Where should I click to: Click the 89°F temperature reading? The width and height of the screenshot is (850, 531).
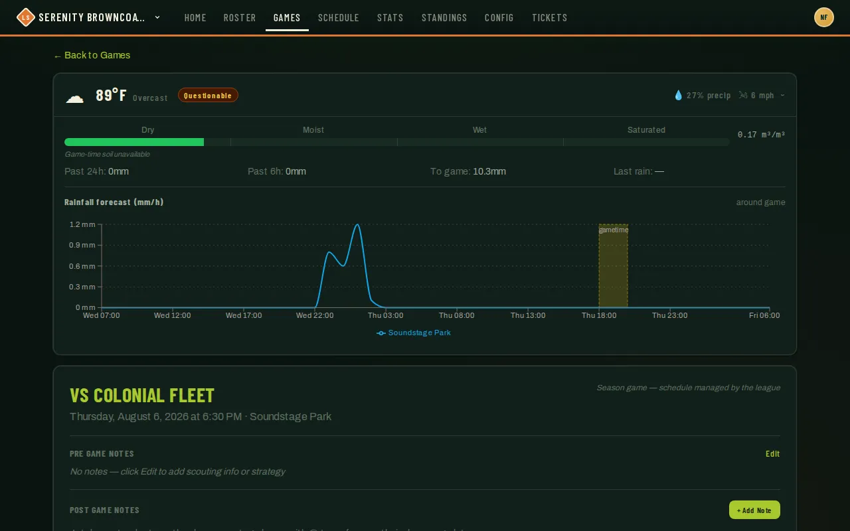(x=111, y=96)
